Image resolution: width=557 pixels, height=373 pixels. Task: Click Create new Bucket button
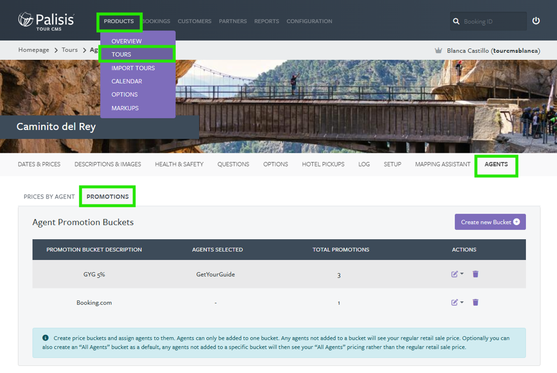click(490, 222)
